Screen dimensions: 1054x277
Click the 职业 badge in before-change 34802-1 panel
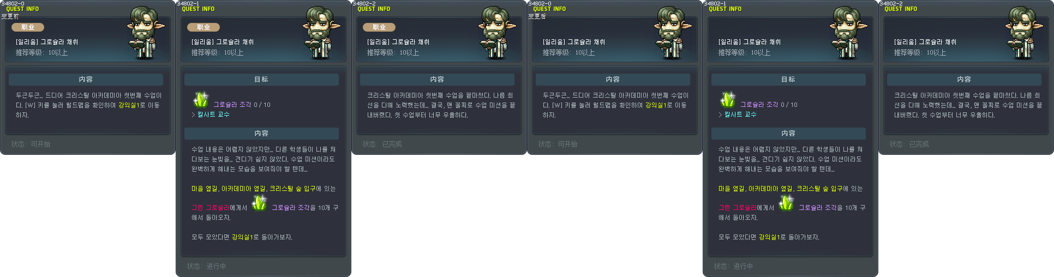tap(203, 27)
